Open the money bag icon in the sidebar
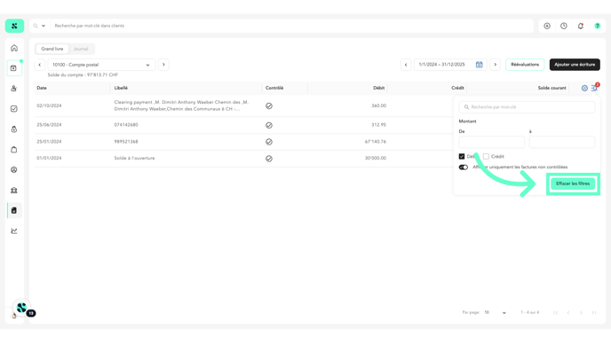The height and width of the screenshot is (343, 611). click(x=14, y=129)
